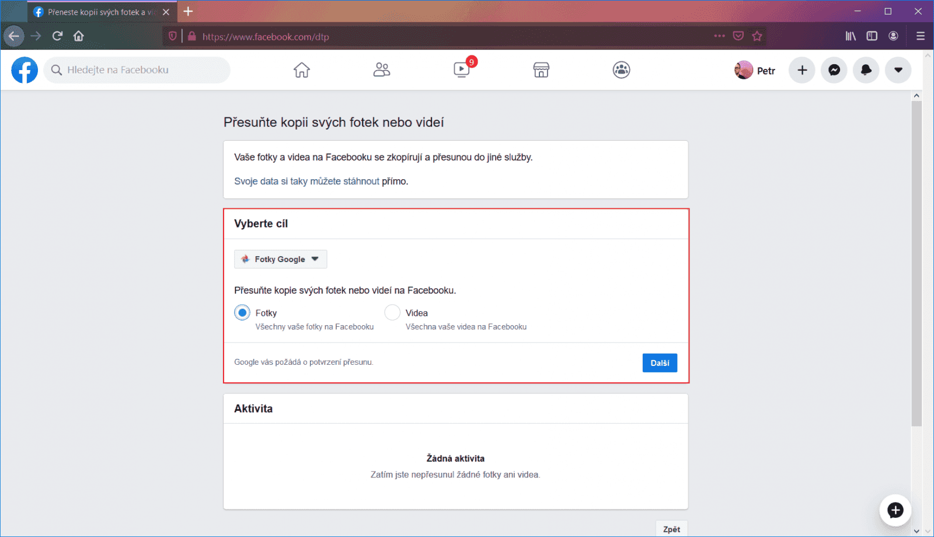
Task: Select the Videa radio button
Action: [392, 313]
